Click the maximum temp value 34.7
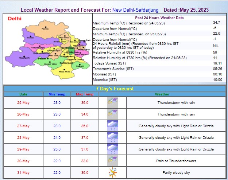The height and width of the screenshot is (180, 228). point(217,23)
